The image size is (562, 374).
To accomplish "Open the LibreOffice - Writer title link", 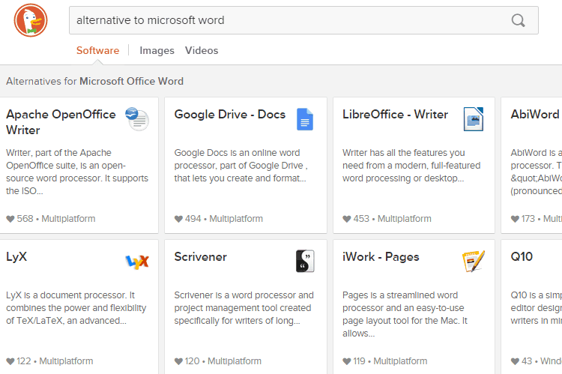I will tap(395, 115).
